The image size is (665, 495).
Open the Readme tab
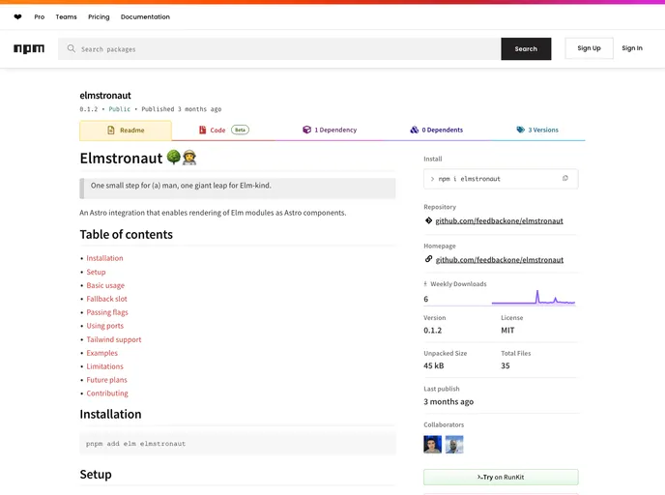point(126,131)
